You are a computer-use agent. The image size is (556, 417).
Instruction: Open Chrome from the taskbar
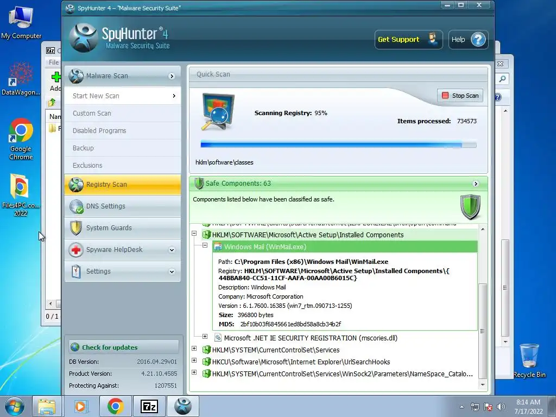pos(115,406)
